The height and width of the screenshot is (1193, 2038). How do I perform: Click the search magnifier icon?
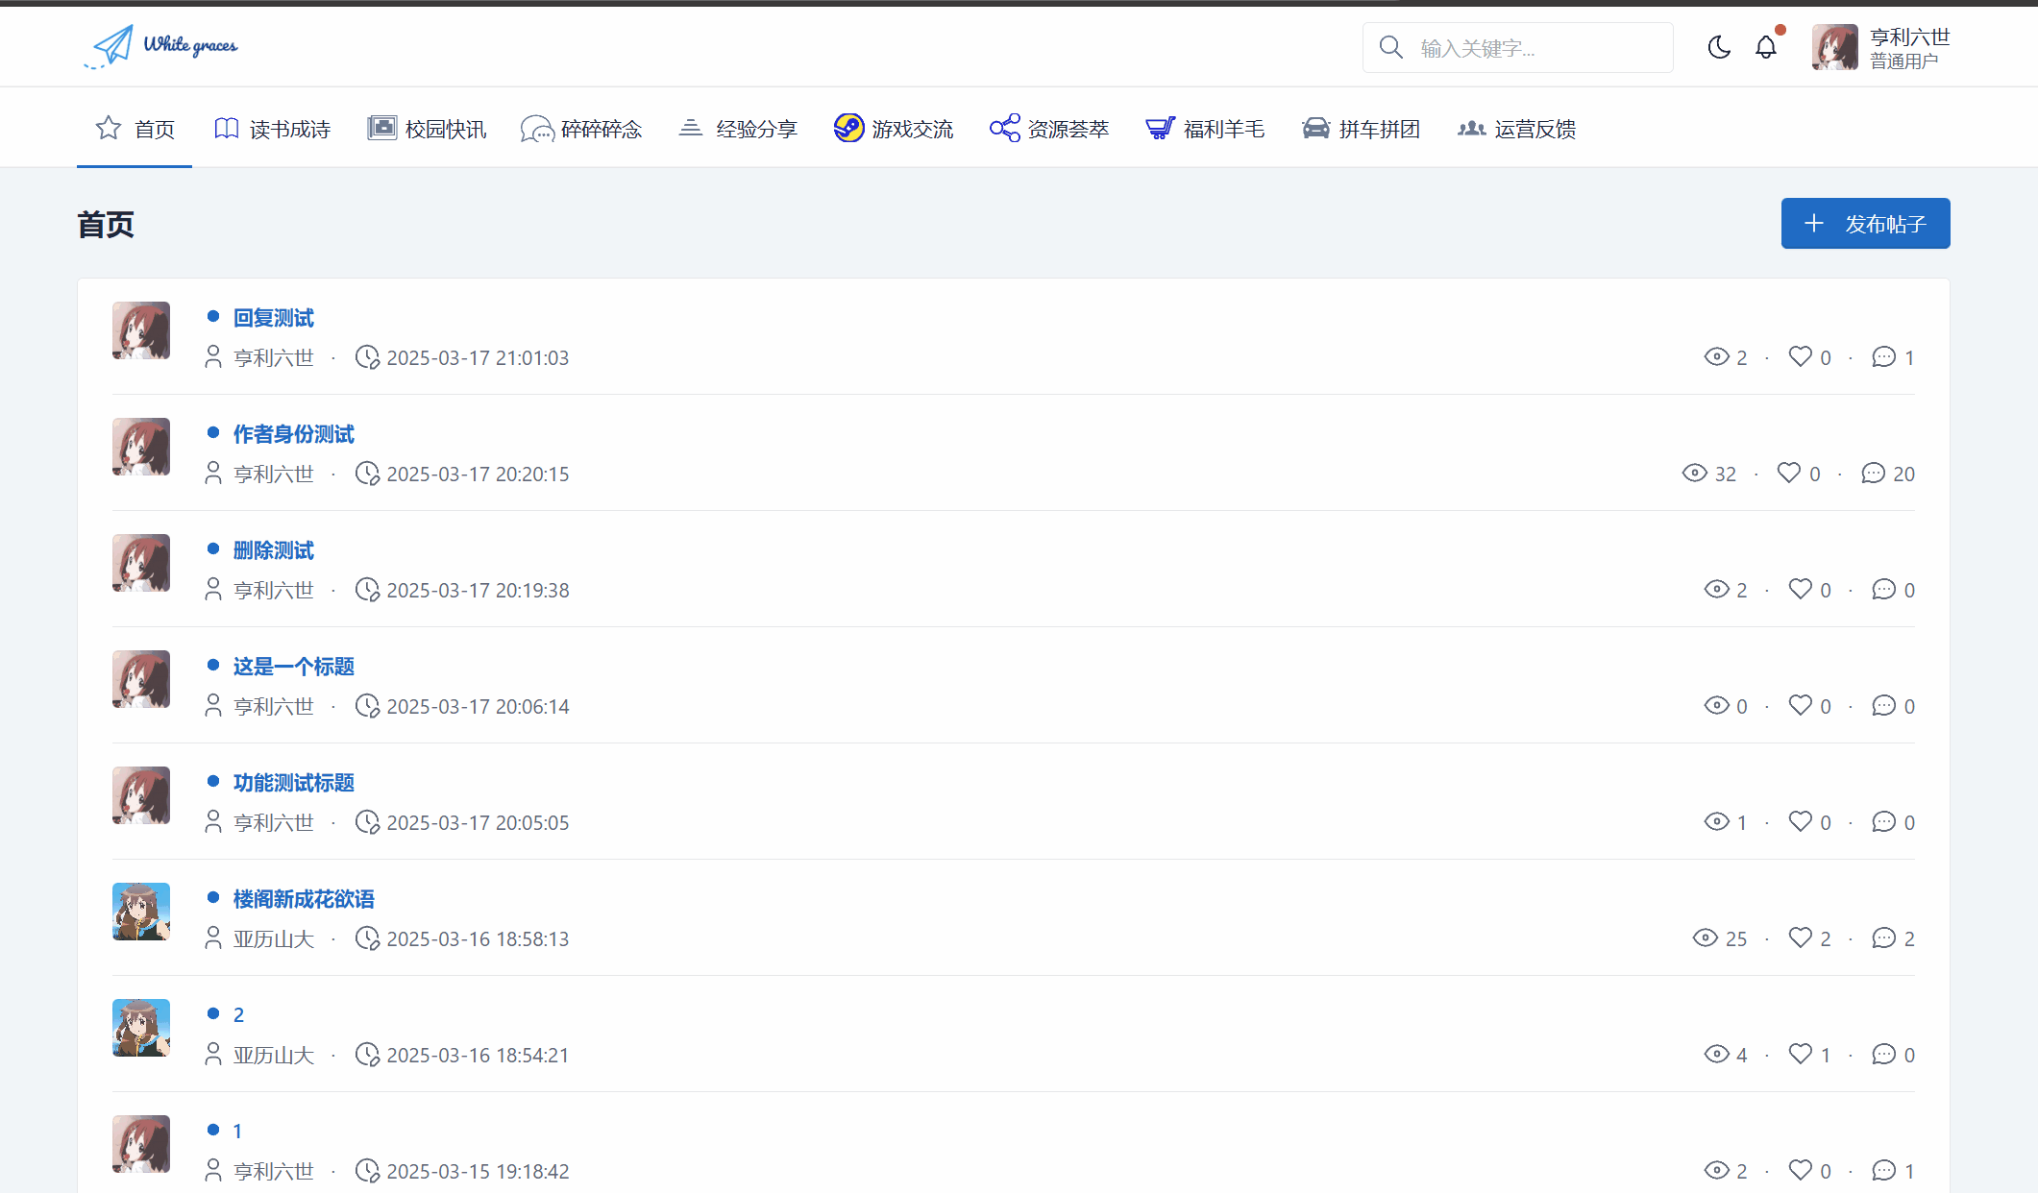coord(1390,47)
